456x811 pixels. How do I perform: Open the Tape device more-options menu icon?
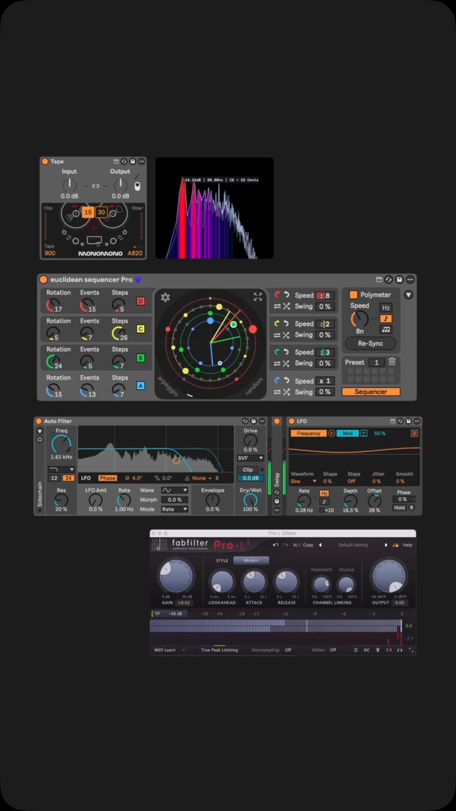coord(142,161)
